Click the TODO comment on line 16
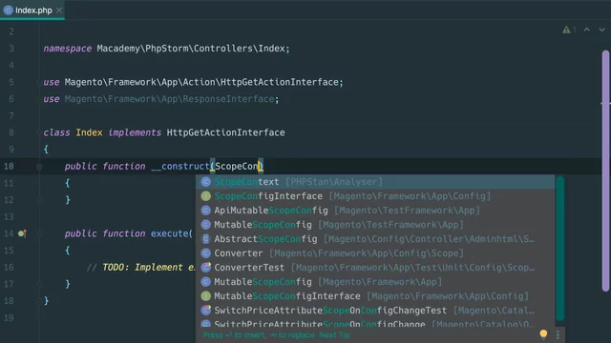611x343 pixels. 140,267
